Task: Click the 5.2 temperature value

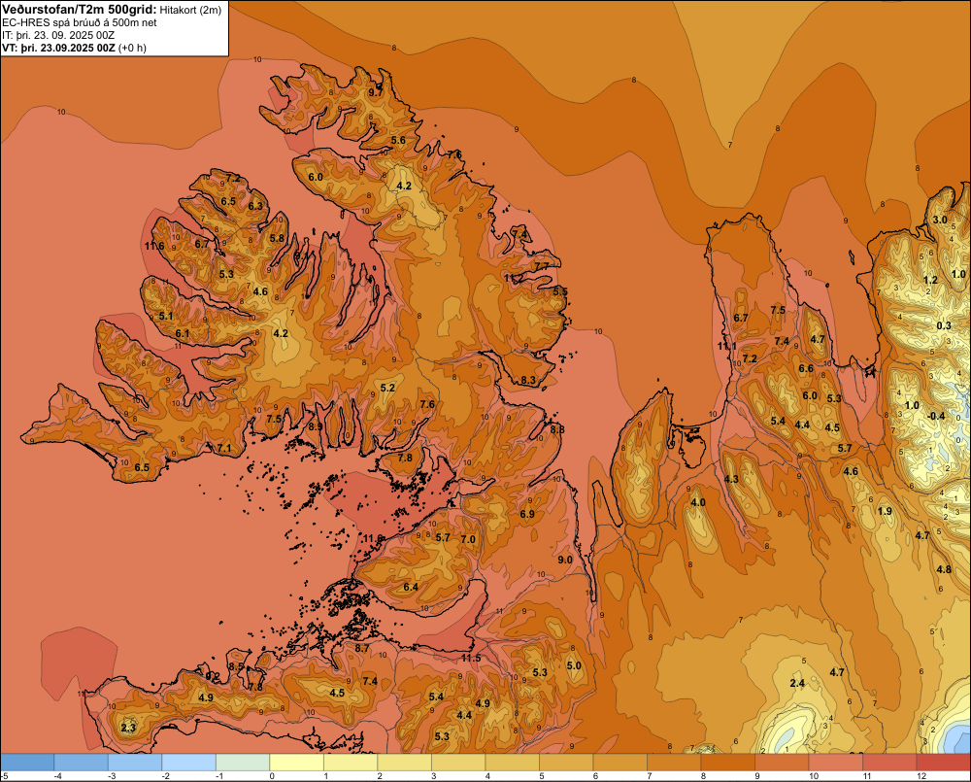Action: 387,388
